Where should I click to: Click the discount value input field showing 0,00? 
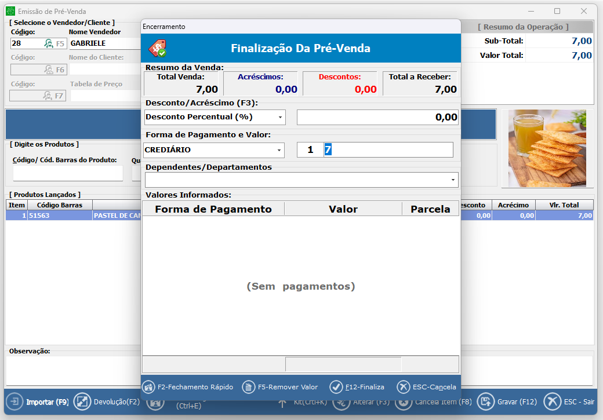coord(377,117)
